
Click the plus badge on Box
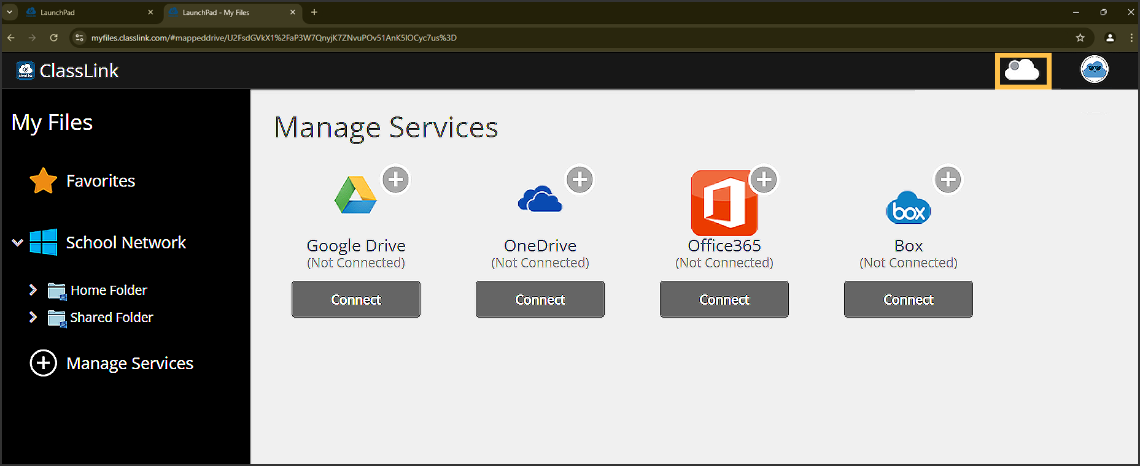(x=948, y=180)
